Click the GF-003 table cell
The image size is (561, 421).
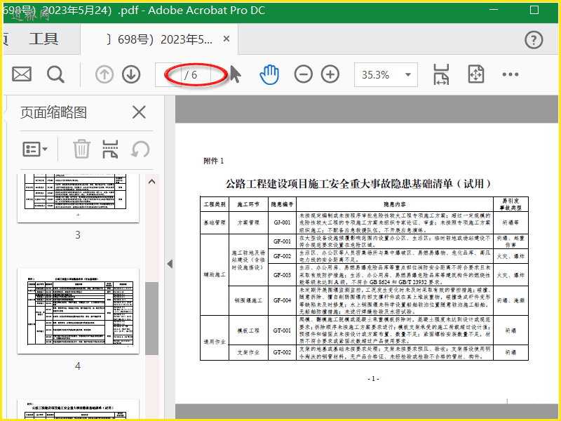(x=282, y=275)
